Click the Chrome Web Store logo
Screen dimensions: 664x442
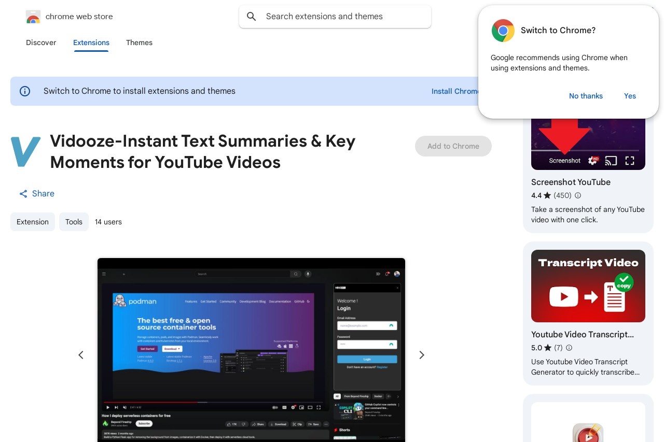[33, 17]
